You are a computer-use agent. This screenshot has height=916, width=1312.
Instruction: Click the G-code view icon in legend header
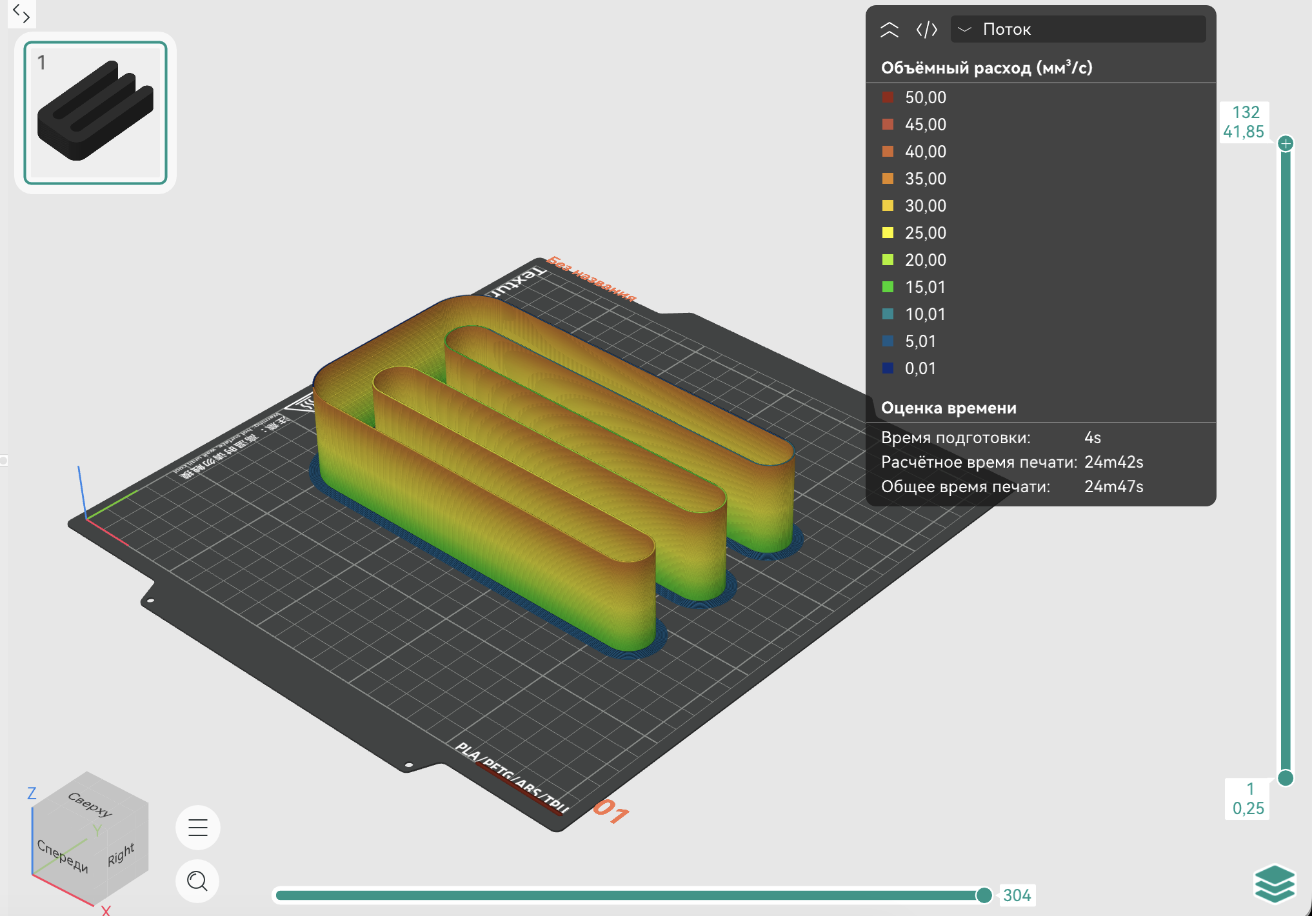[926, 30]
